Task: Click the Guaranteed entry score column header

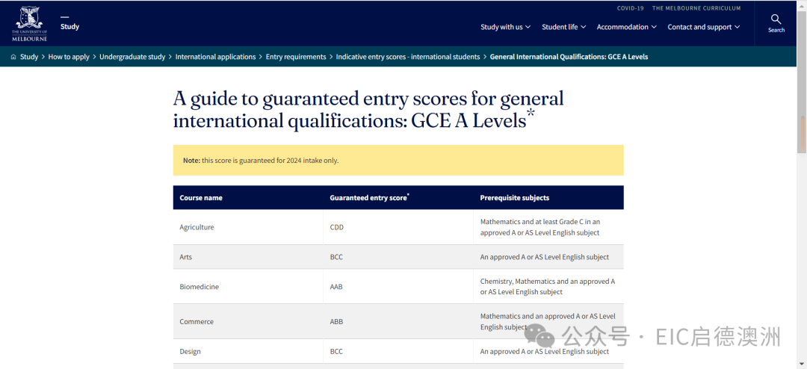Action: [x=369, y=198]
